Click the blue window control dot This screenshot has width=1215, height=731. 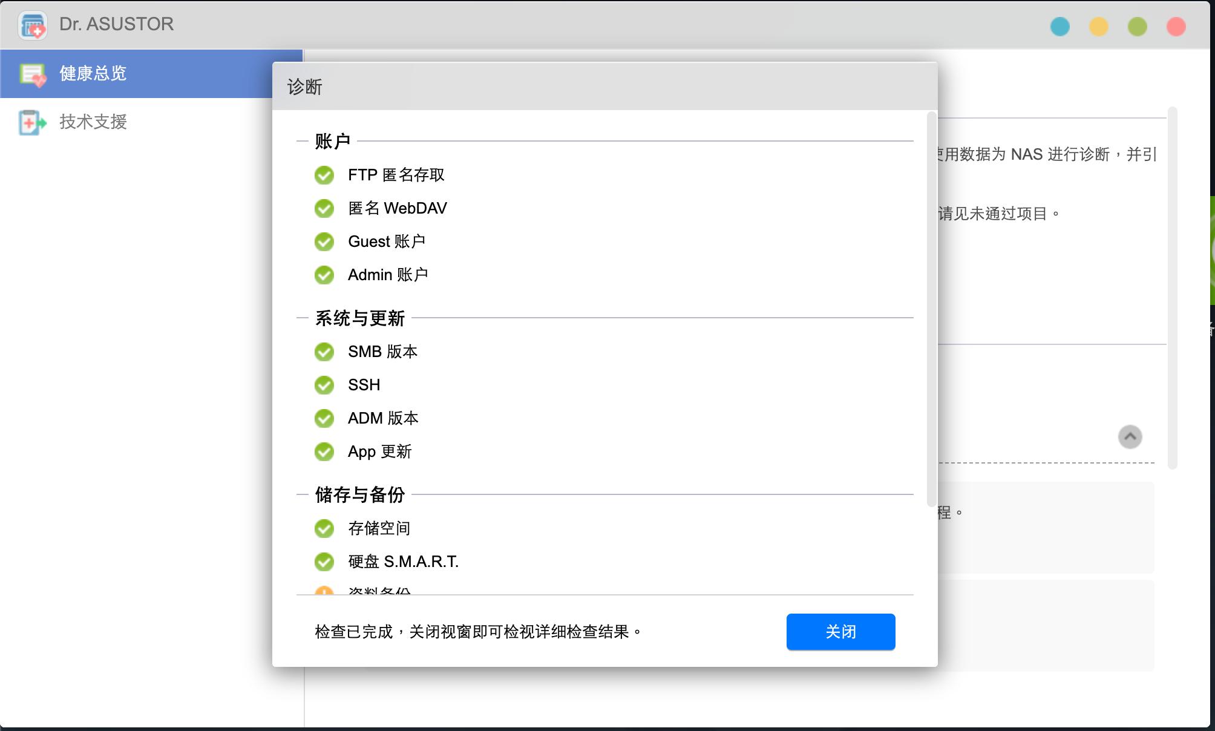[x=1060, y=27]
